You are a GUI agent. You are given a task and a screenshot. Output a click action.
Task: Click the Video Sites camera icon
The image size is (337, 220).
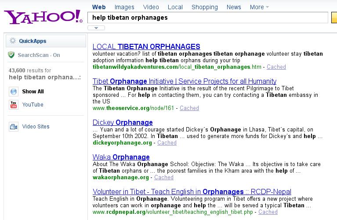(x=14, y=127)
